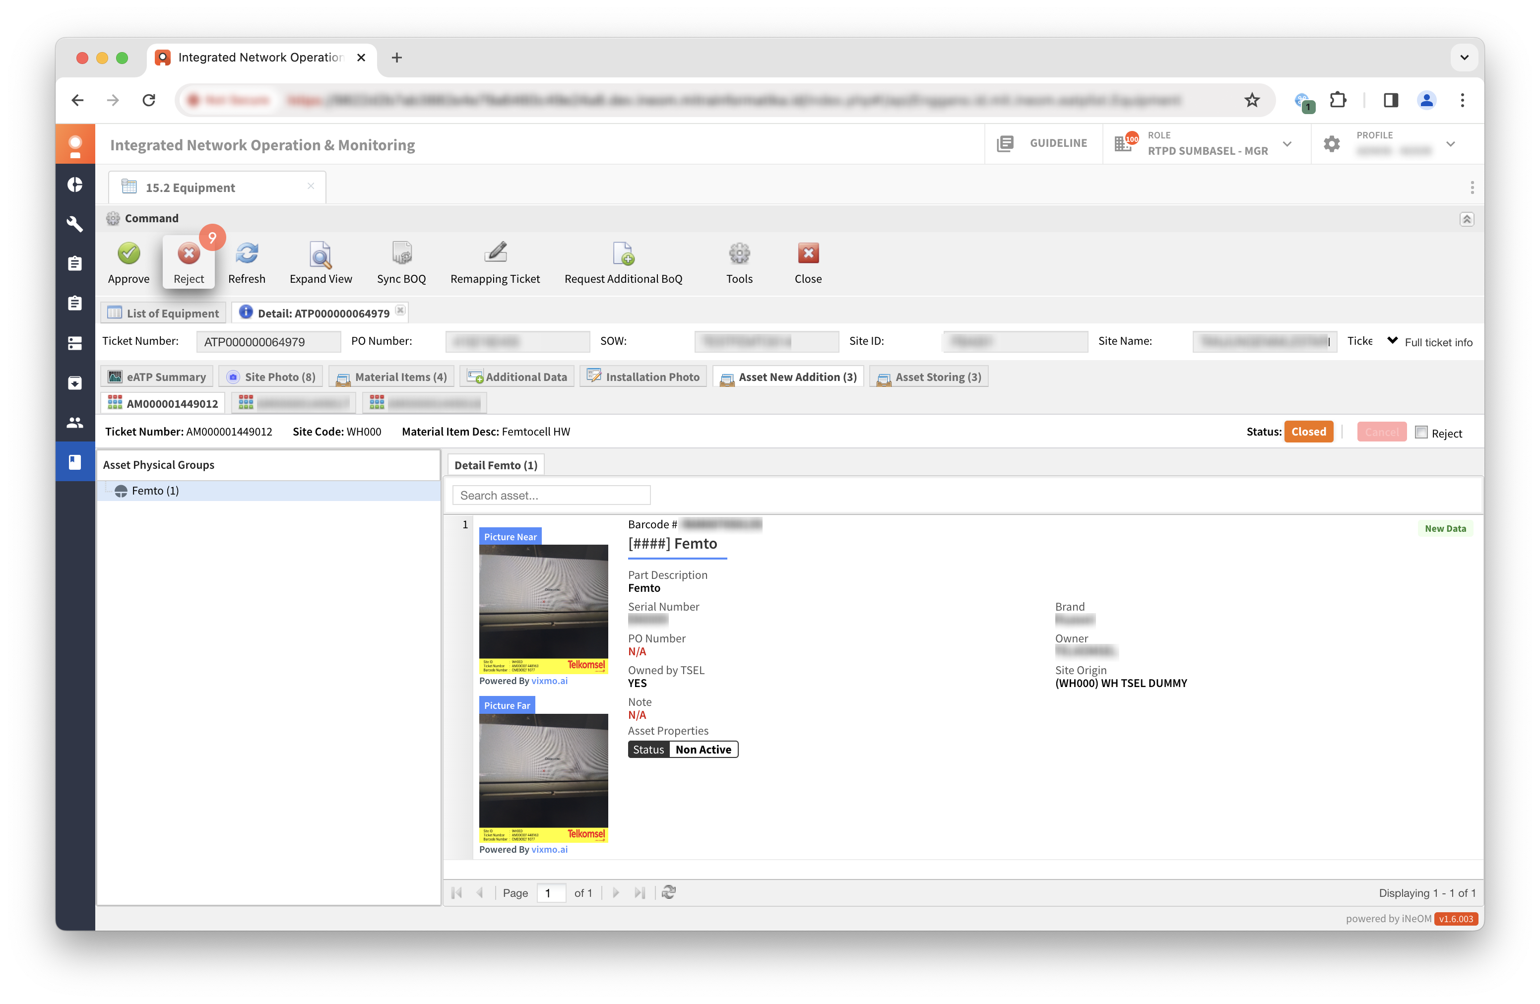This screenshot has width=1540, height=1004.
Task: Go to the last page of assets
Action: coord(640,893)
